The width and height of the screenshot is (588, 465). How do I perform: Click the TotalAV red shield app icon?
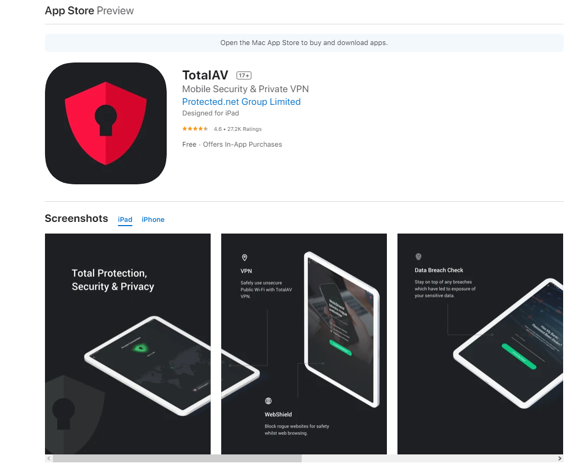(106, 123)
